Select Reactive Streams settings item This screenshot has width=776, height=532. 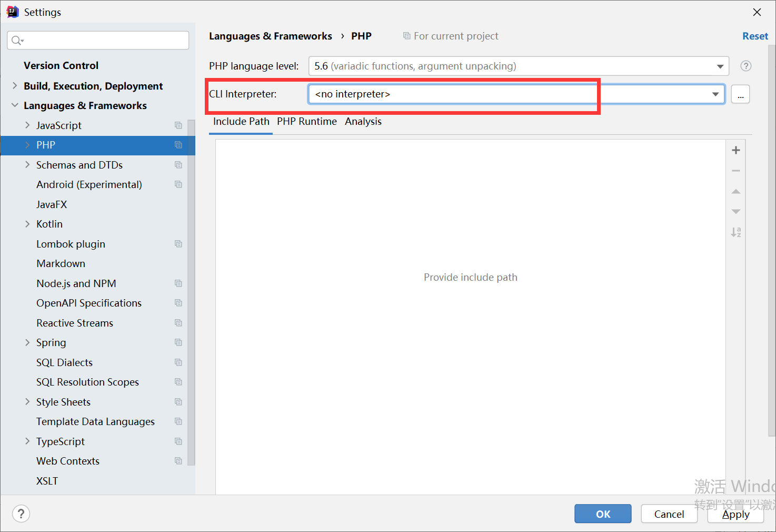click(75, 323)
